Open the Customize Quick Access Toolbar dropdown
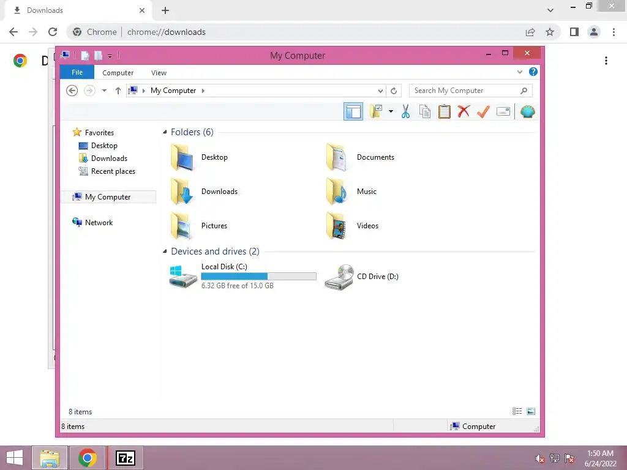The width and height of the screenshot is (627, 470). pyautogui.click(x=110, y=56)
